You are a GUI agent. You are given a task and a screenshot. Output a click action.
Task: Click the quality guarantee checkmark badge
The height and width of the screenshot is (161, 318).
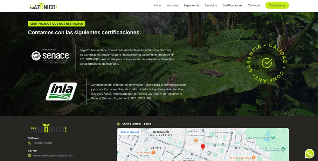coord(267,63)
